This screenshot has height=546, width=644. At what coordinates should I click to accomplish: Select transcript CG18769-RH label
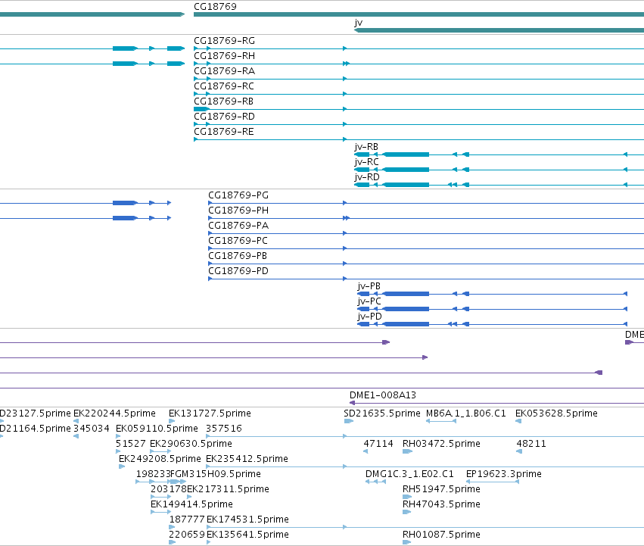click(x=224, y=56)
